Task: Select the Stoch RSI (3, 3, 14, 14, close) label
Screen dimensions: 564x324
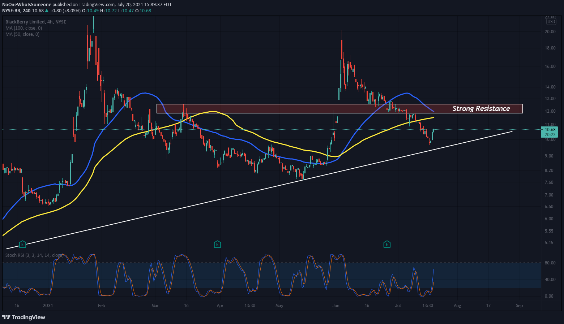Action: [x=34, y=255]
